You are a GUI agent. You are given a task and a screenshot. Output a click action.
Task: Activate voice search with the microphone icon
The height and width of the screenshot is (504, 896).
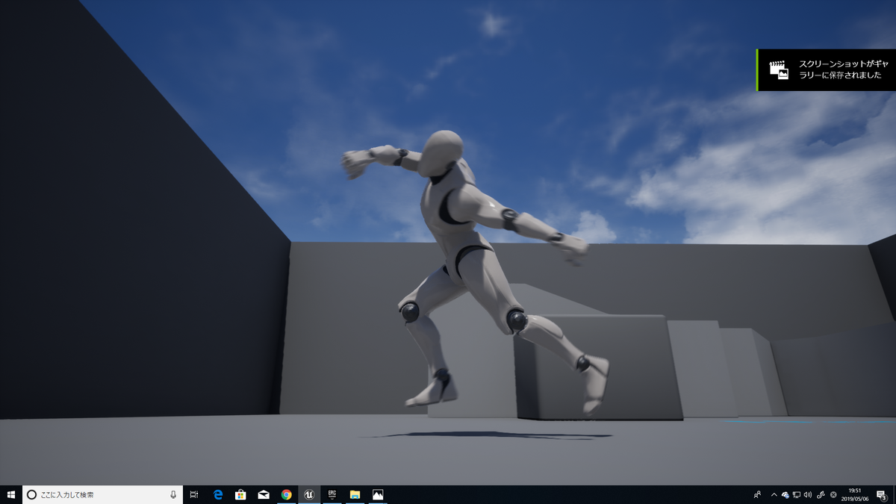coord(172,494)
